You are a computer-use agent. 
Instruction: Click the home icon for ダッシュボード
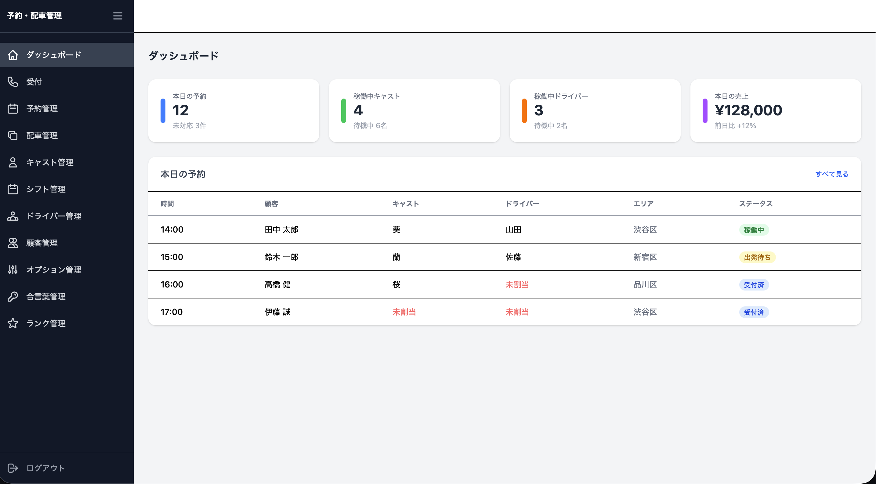[13, 55]
